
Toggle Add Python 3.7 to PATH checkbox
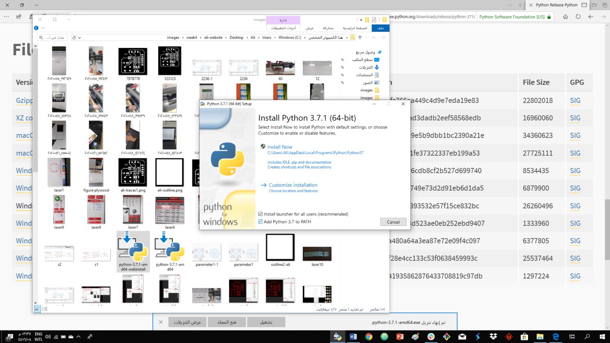(261, 222)
